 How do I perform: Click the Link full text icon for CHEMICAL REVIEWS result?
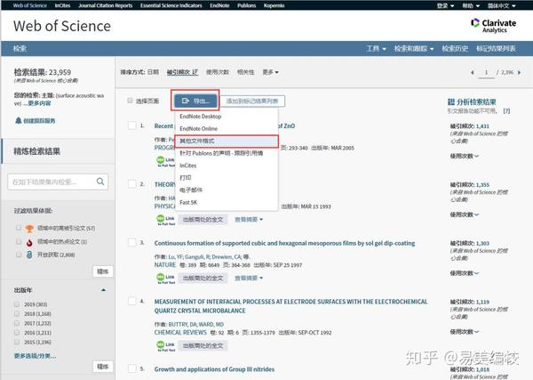pyautogui.click(x=165, y=345)
